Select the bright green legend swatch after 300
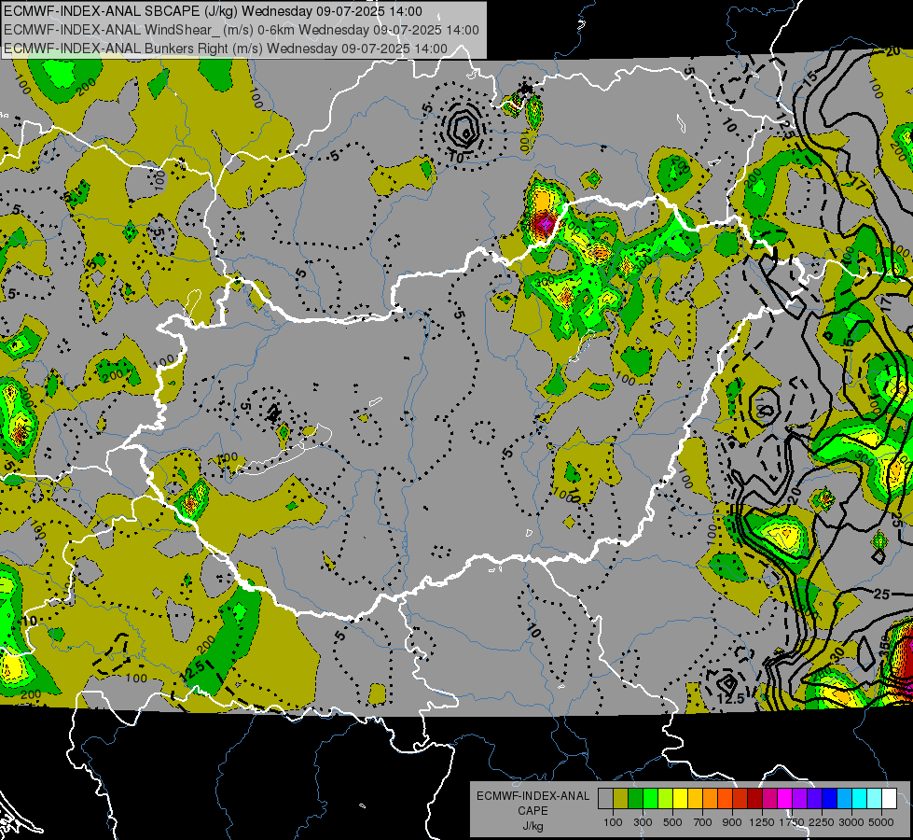The image size is (913, 840). [x=650, y=799]
